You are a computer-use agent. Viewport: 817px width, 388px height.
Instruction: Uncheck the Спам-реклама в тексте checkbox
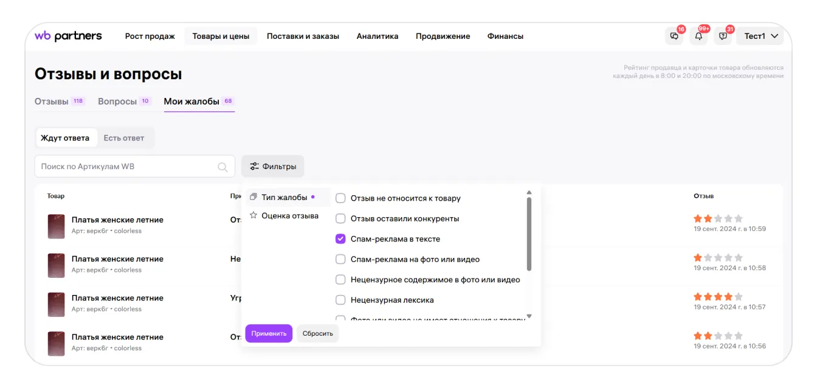coord(340,239)
